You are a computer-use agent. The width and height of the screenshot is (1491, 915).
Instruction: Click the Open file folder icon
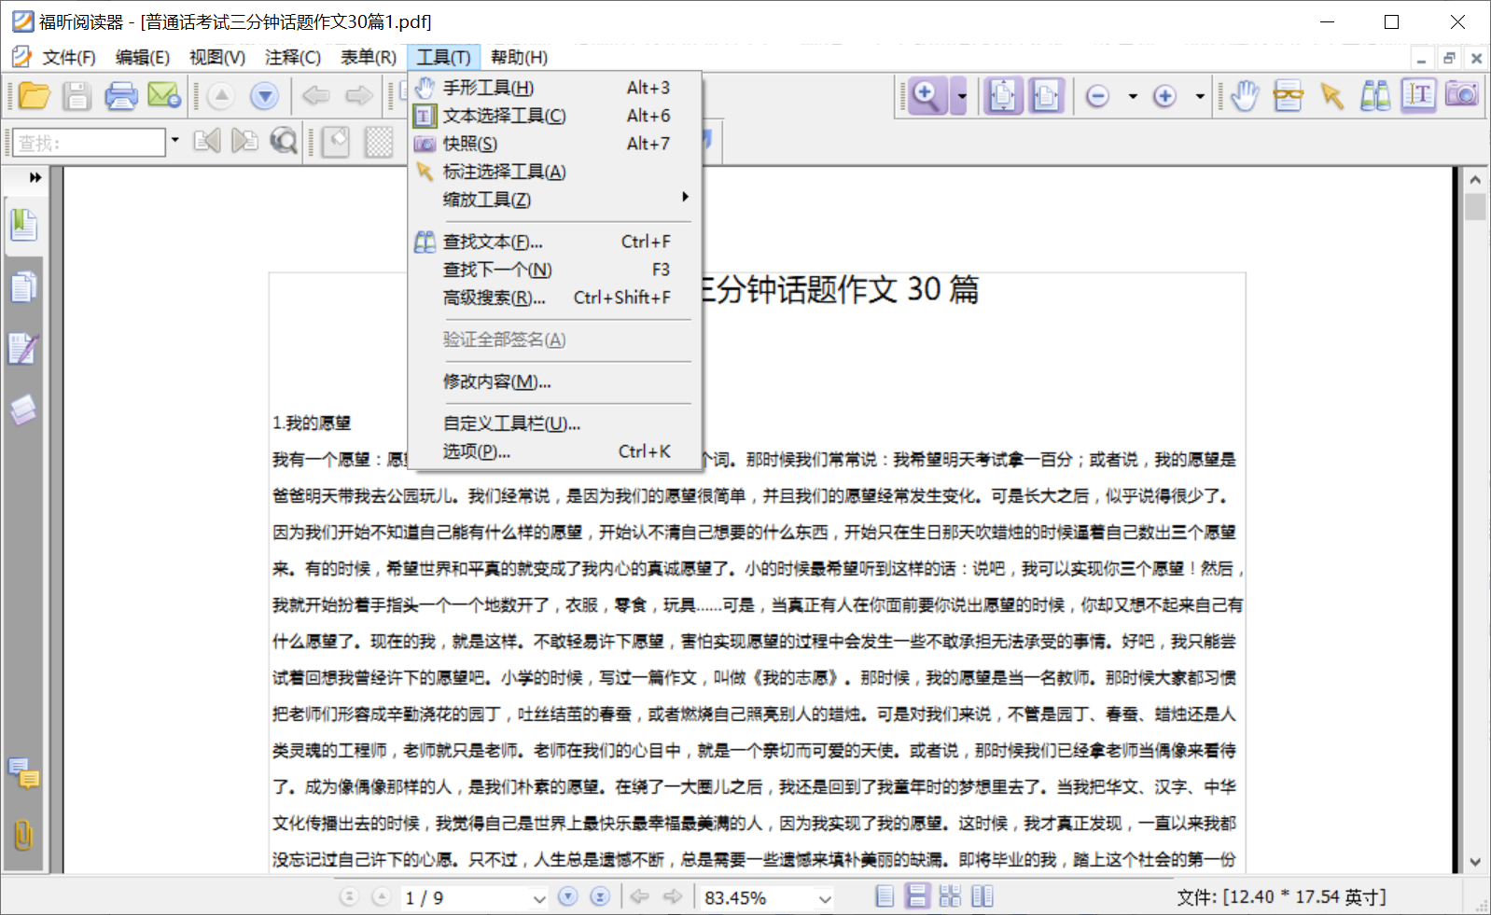[x=35, y=96]
